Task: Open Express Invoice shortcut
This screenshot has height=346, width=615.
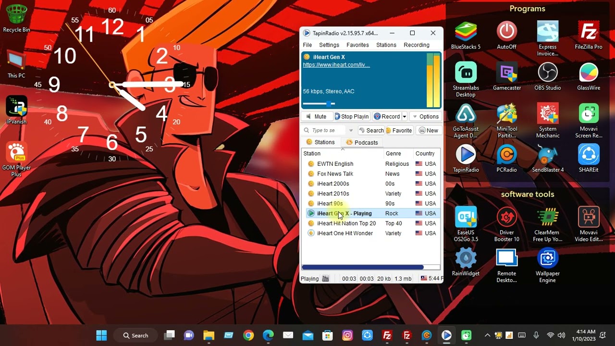Action: [x=548, y=39]
